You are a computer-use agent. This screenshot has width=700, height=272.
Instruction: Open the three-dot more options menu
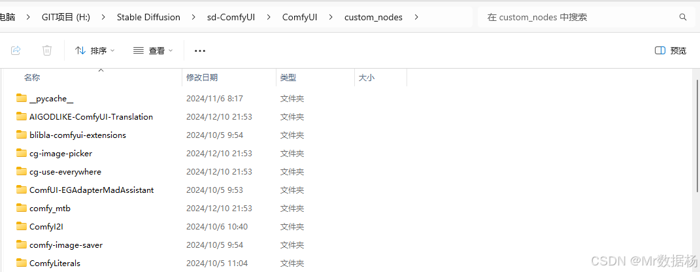[x=200, y=51]
